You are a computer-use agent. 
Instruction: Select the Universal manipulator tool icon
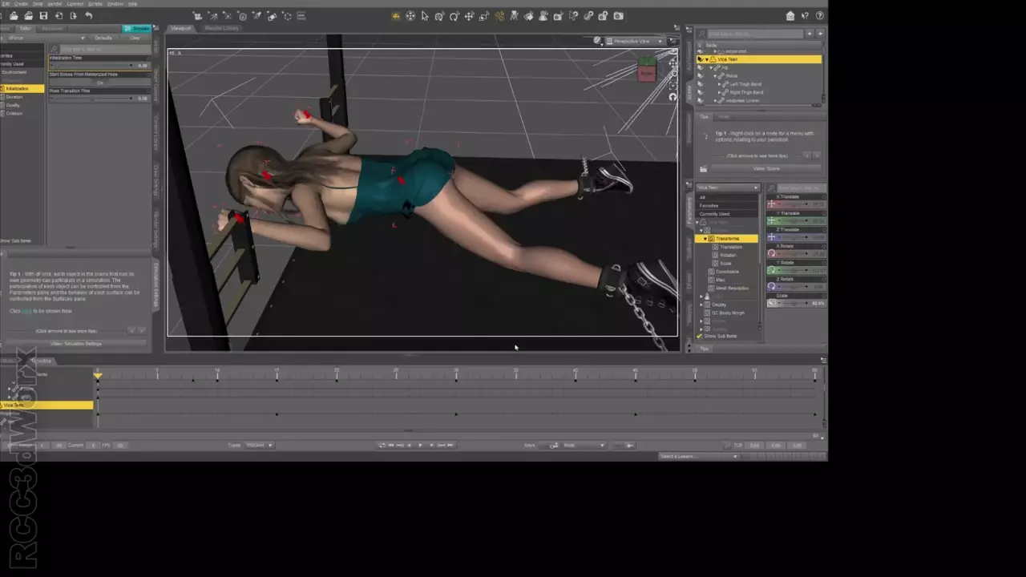[410, 16]
